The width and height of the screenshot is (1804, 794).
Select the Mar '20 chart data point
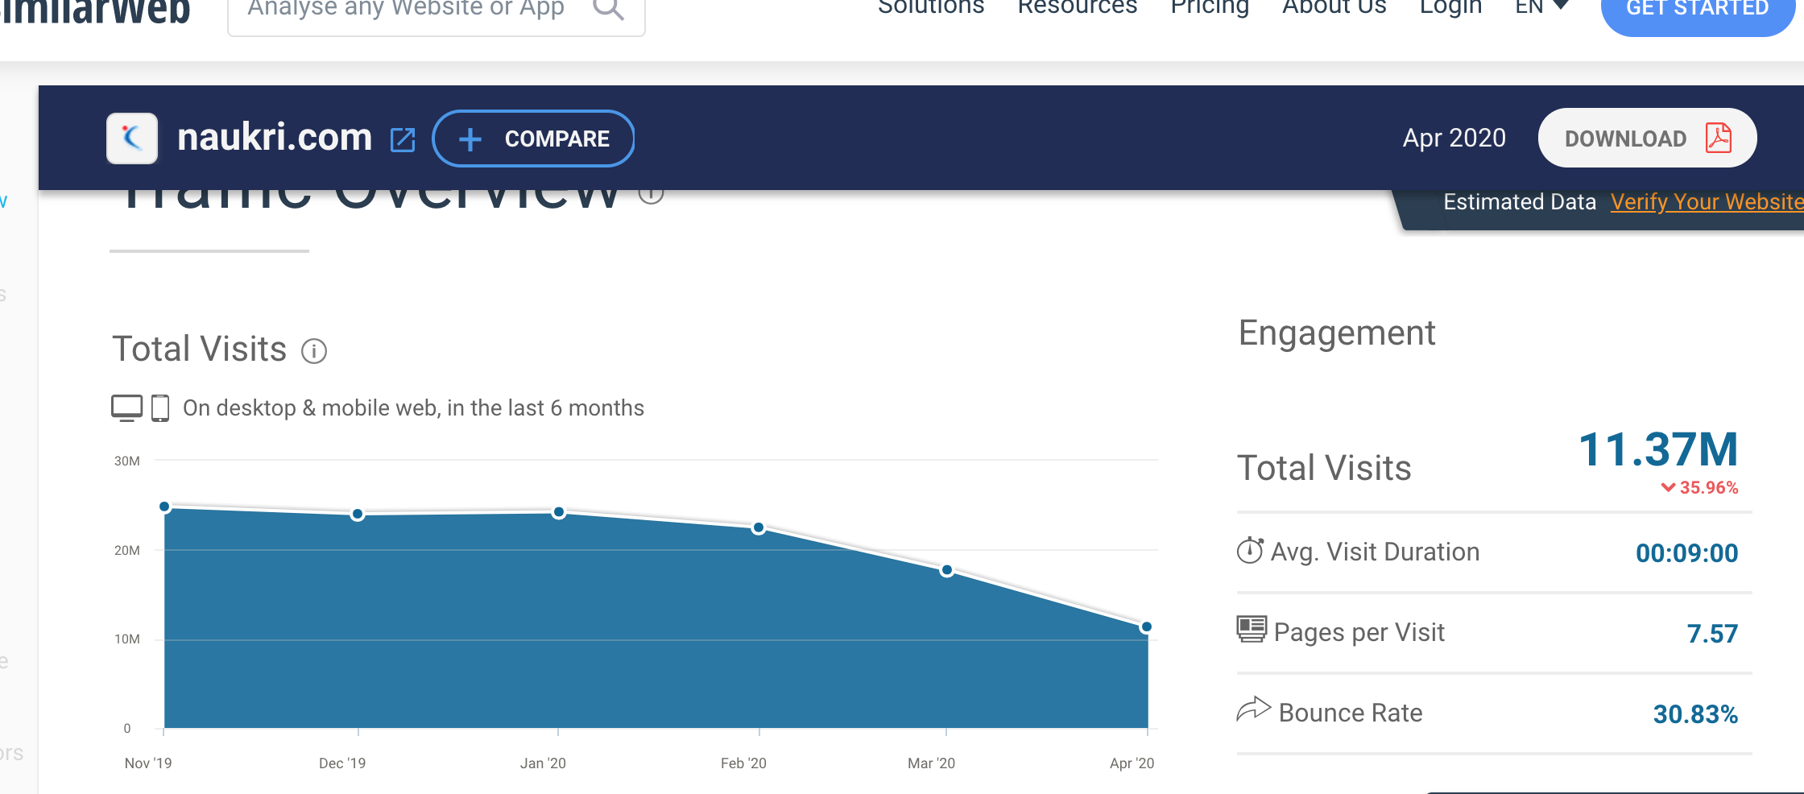[947, 570]
